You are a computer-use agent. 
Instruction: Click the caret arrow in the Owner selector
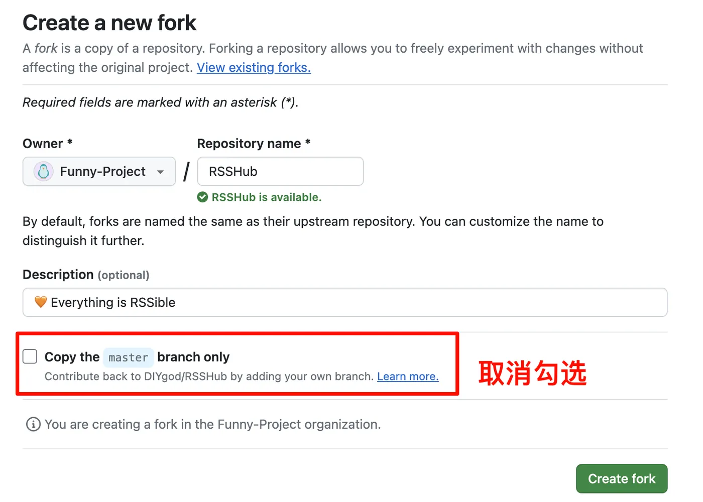coord(161,172)
